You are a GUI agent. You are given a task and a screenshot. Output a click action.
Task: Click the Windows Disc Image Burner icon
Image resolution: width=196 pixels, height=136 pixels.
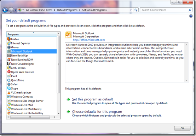click(x=9, y=101)
